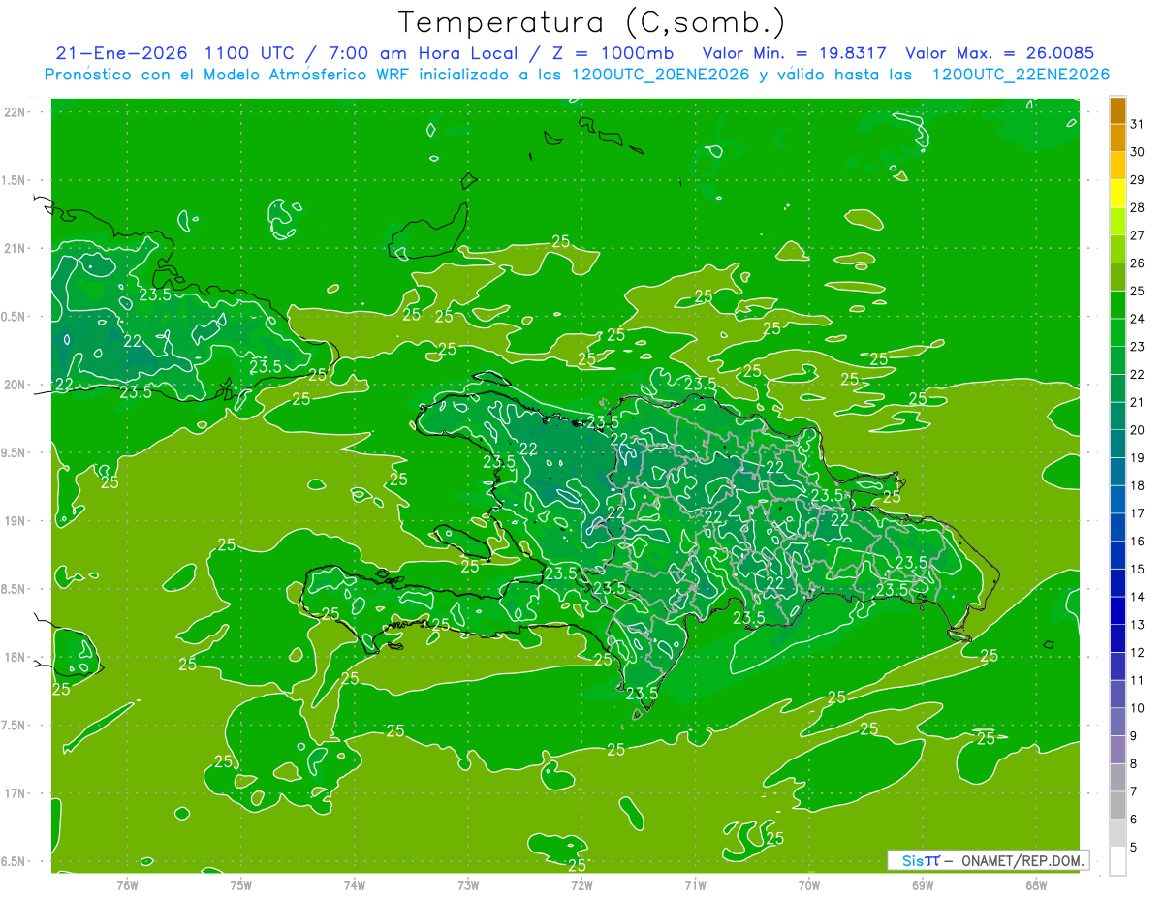Click colorbar swatch between 9 and 10
This screenshot has width=1163, height=898.
(x=1117, y=723)
